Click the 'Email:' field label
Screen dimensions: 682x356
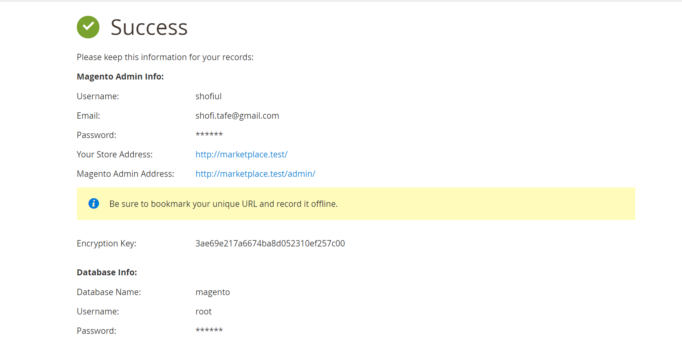click(x=88, y=116)
